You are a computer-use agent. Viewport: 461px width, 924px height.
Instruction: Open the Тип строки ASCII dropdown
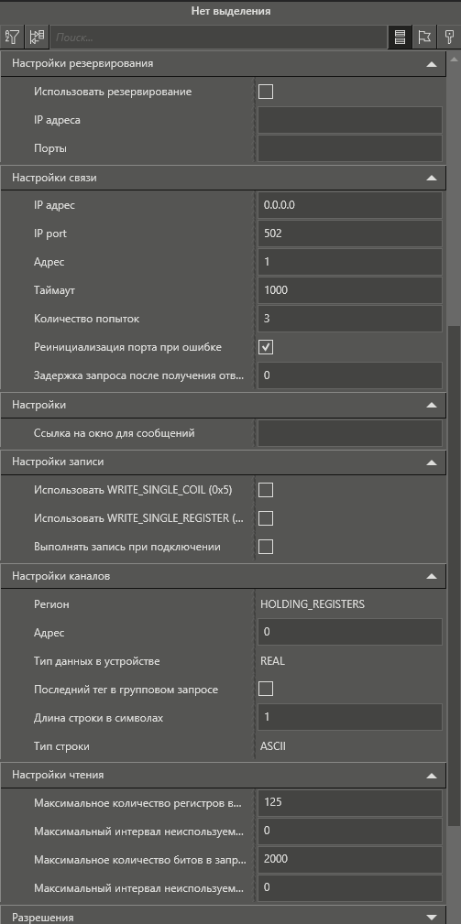coord(350,746)
